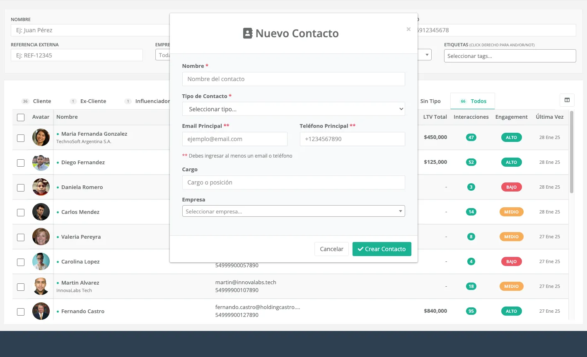The image size is (587, 357).
Task: Expand the Empresa selector in dialog
Action: tap(293, 211)
